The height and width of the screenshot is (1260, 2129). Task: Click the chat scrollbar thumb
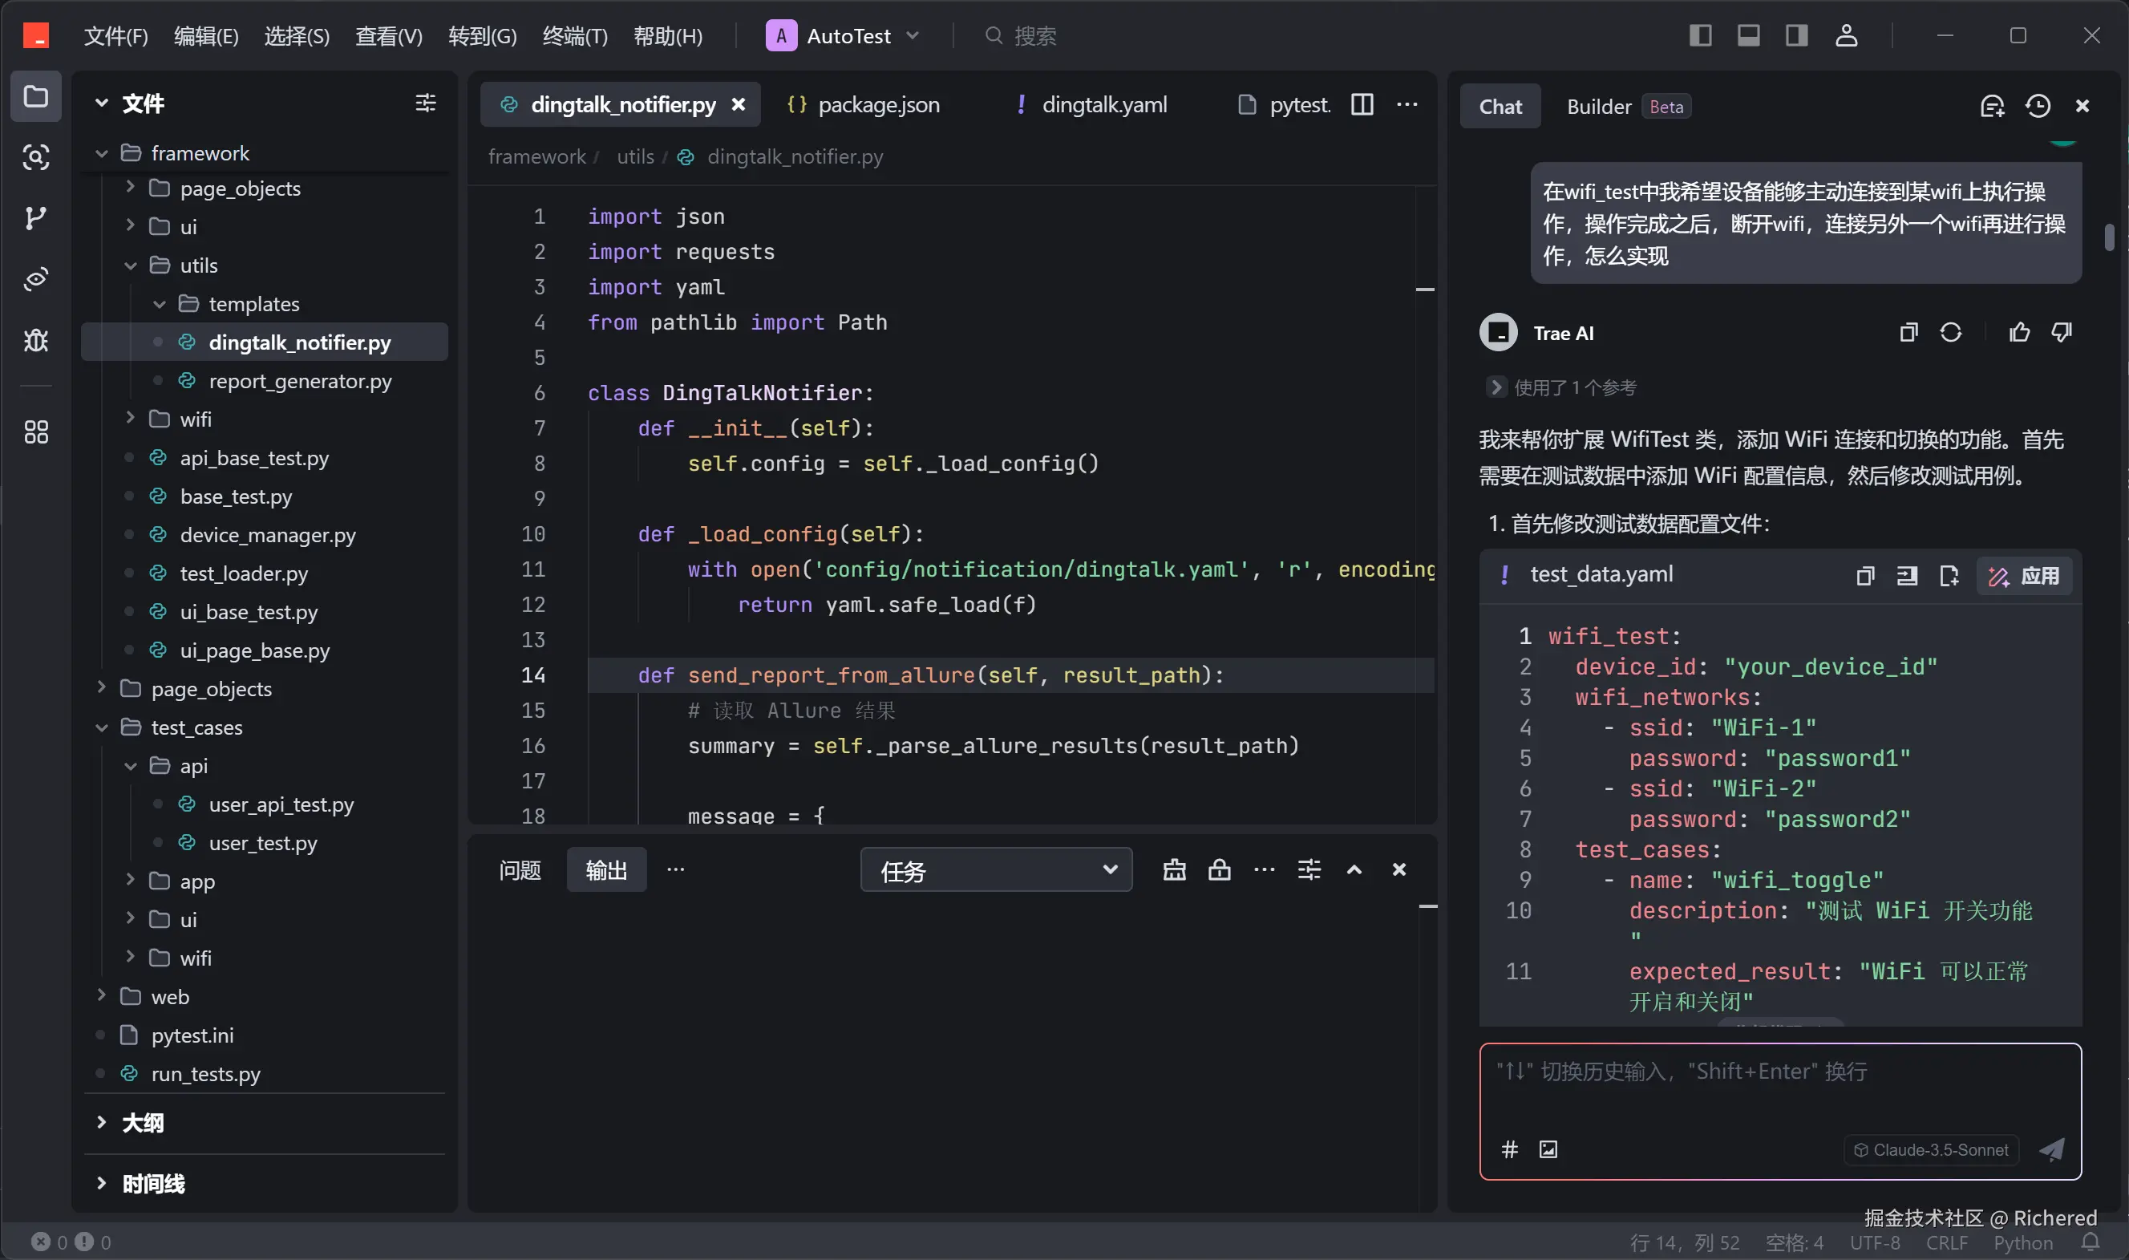click(2109, 237)
